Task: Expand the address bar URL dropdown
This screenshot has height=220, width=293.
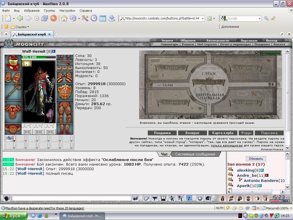Action: [203, 19]
